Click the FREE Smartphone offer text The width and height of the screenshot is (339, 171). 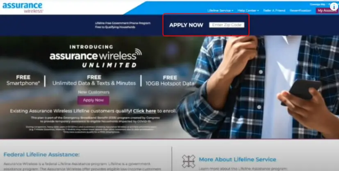tap(23, 80)
